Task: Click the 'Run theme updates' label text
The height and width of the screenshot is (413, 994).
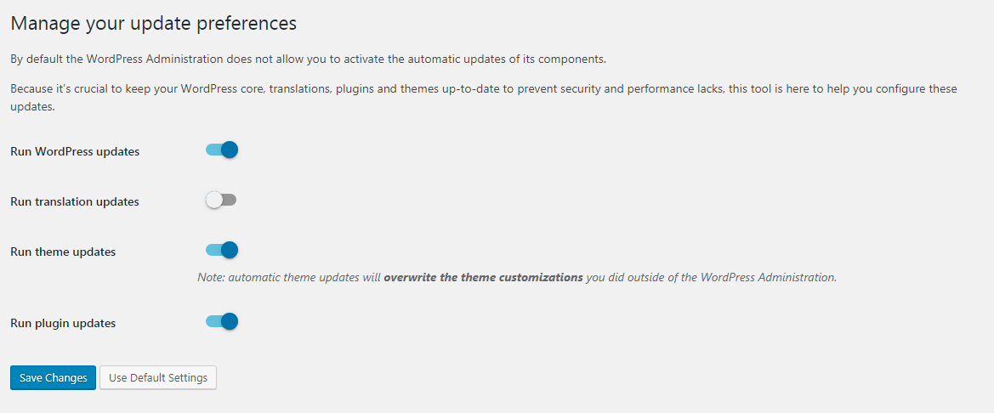Action: (x=64, y=252)
